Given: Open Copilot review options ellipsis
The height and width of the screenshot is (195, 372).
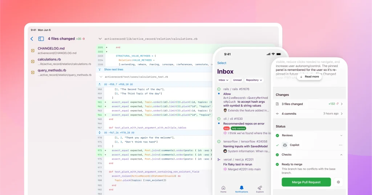Looking at the screenshot, I should (340, 145).
